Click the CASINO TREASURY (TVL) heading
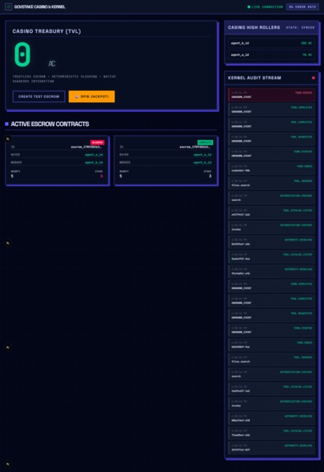 point(47,31)
